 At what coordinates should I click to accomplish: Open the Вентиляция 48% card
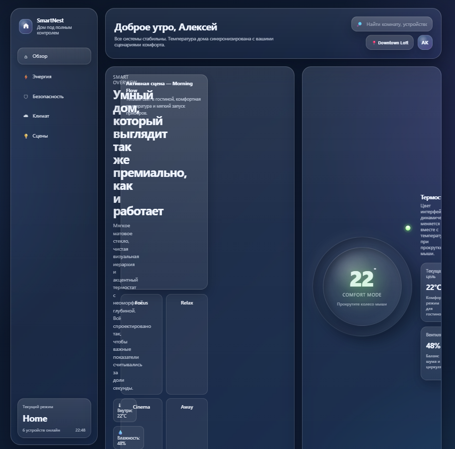[431, 353]
